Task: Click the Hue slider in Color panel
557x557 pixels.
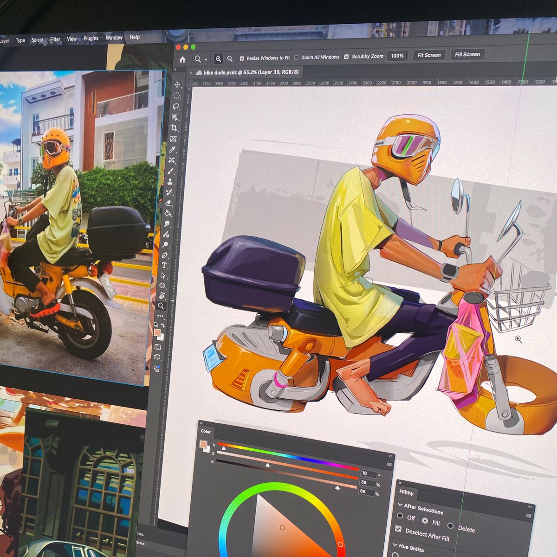Action: [x=288, y=456]
